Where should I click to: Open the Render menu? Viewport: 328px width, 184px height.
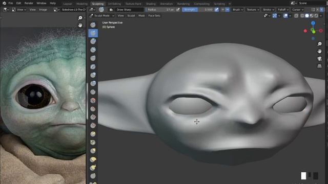click(x=29, y=3)
